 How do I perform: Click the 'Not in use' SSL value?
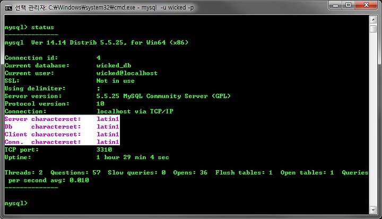[x=115, y=81]
